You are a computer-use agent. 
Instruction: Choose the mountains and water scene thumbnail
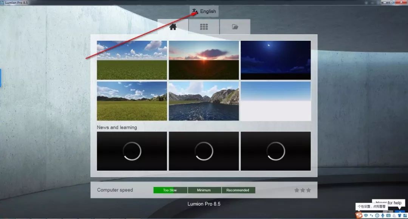click(x=204, y=101)
